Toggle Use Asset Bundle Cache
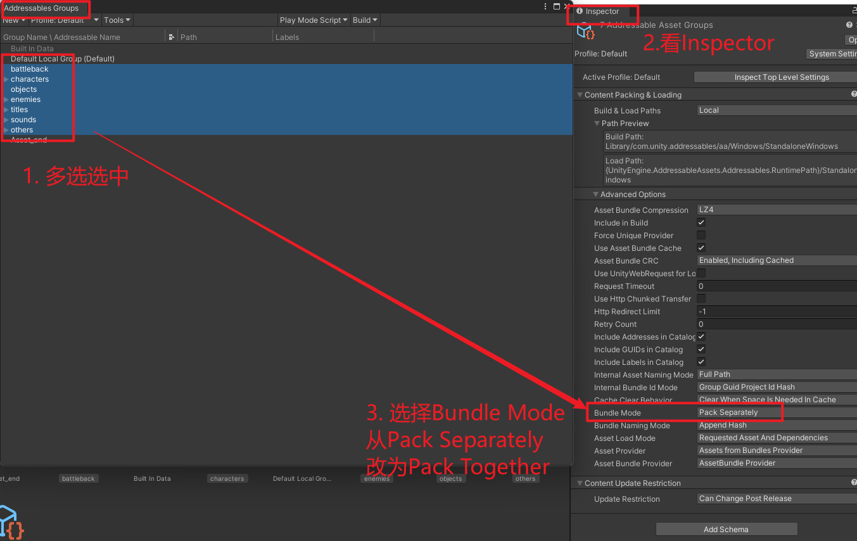The width and height of the screenshot is (857, 541). pyautogui.click(x=701, y=248)
